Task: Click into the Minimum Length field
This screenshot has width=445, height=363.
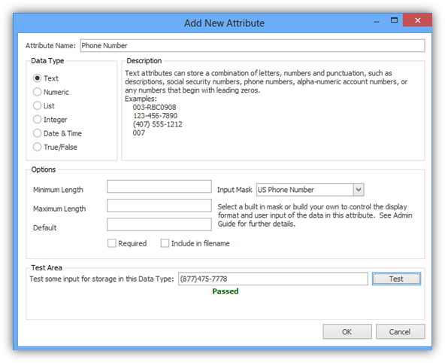Action: click(x=159, y=187)
